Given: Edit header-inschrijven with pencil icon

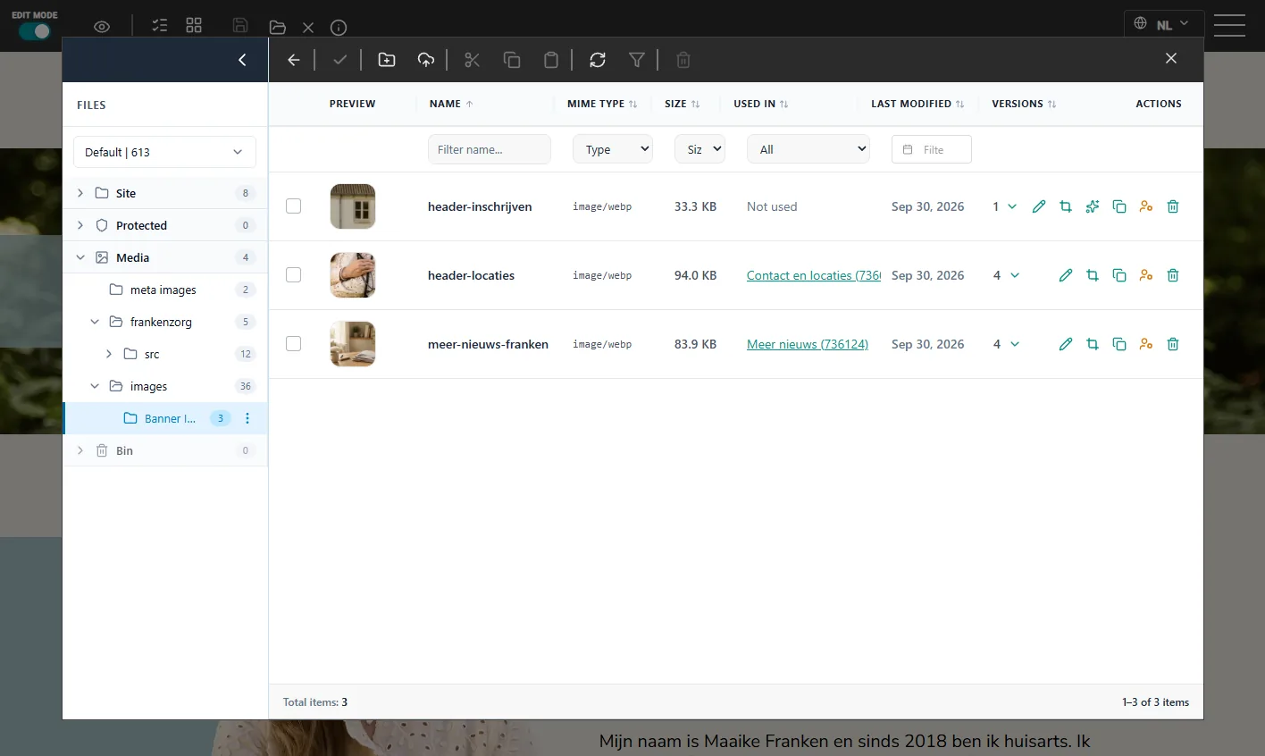Looking at the screenshot, I should pos(1039,206).
